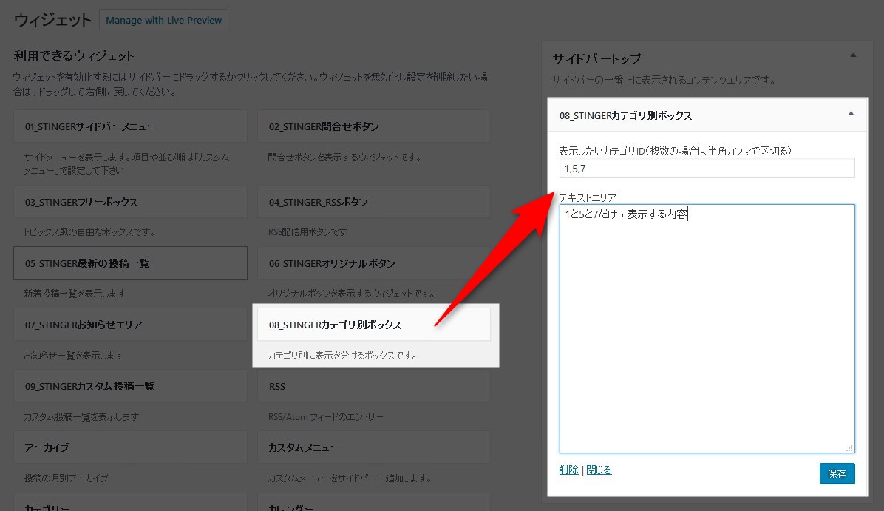Click the text オリジナルボタンを表示するウィジェットです。
The height and width of the screenshot is (511, 884).
[351, 294]
